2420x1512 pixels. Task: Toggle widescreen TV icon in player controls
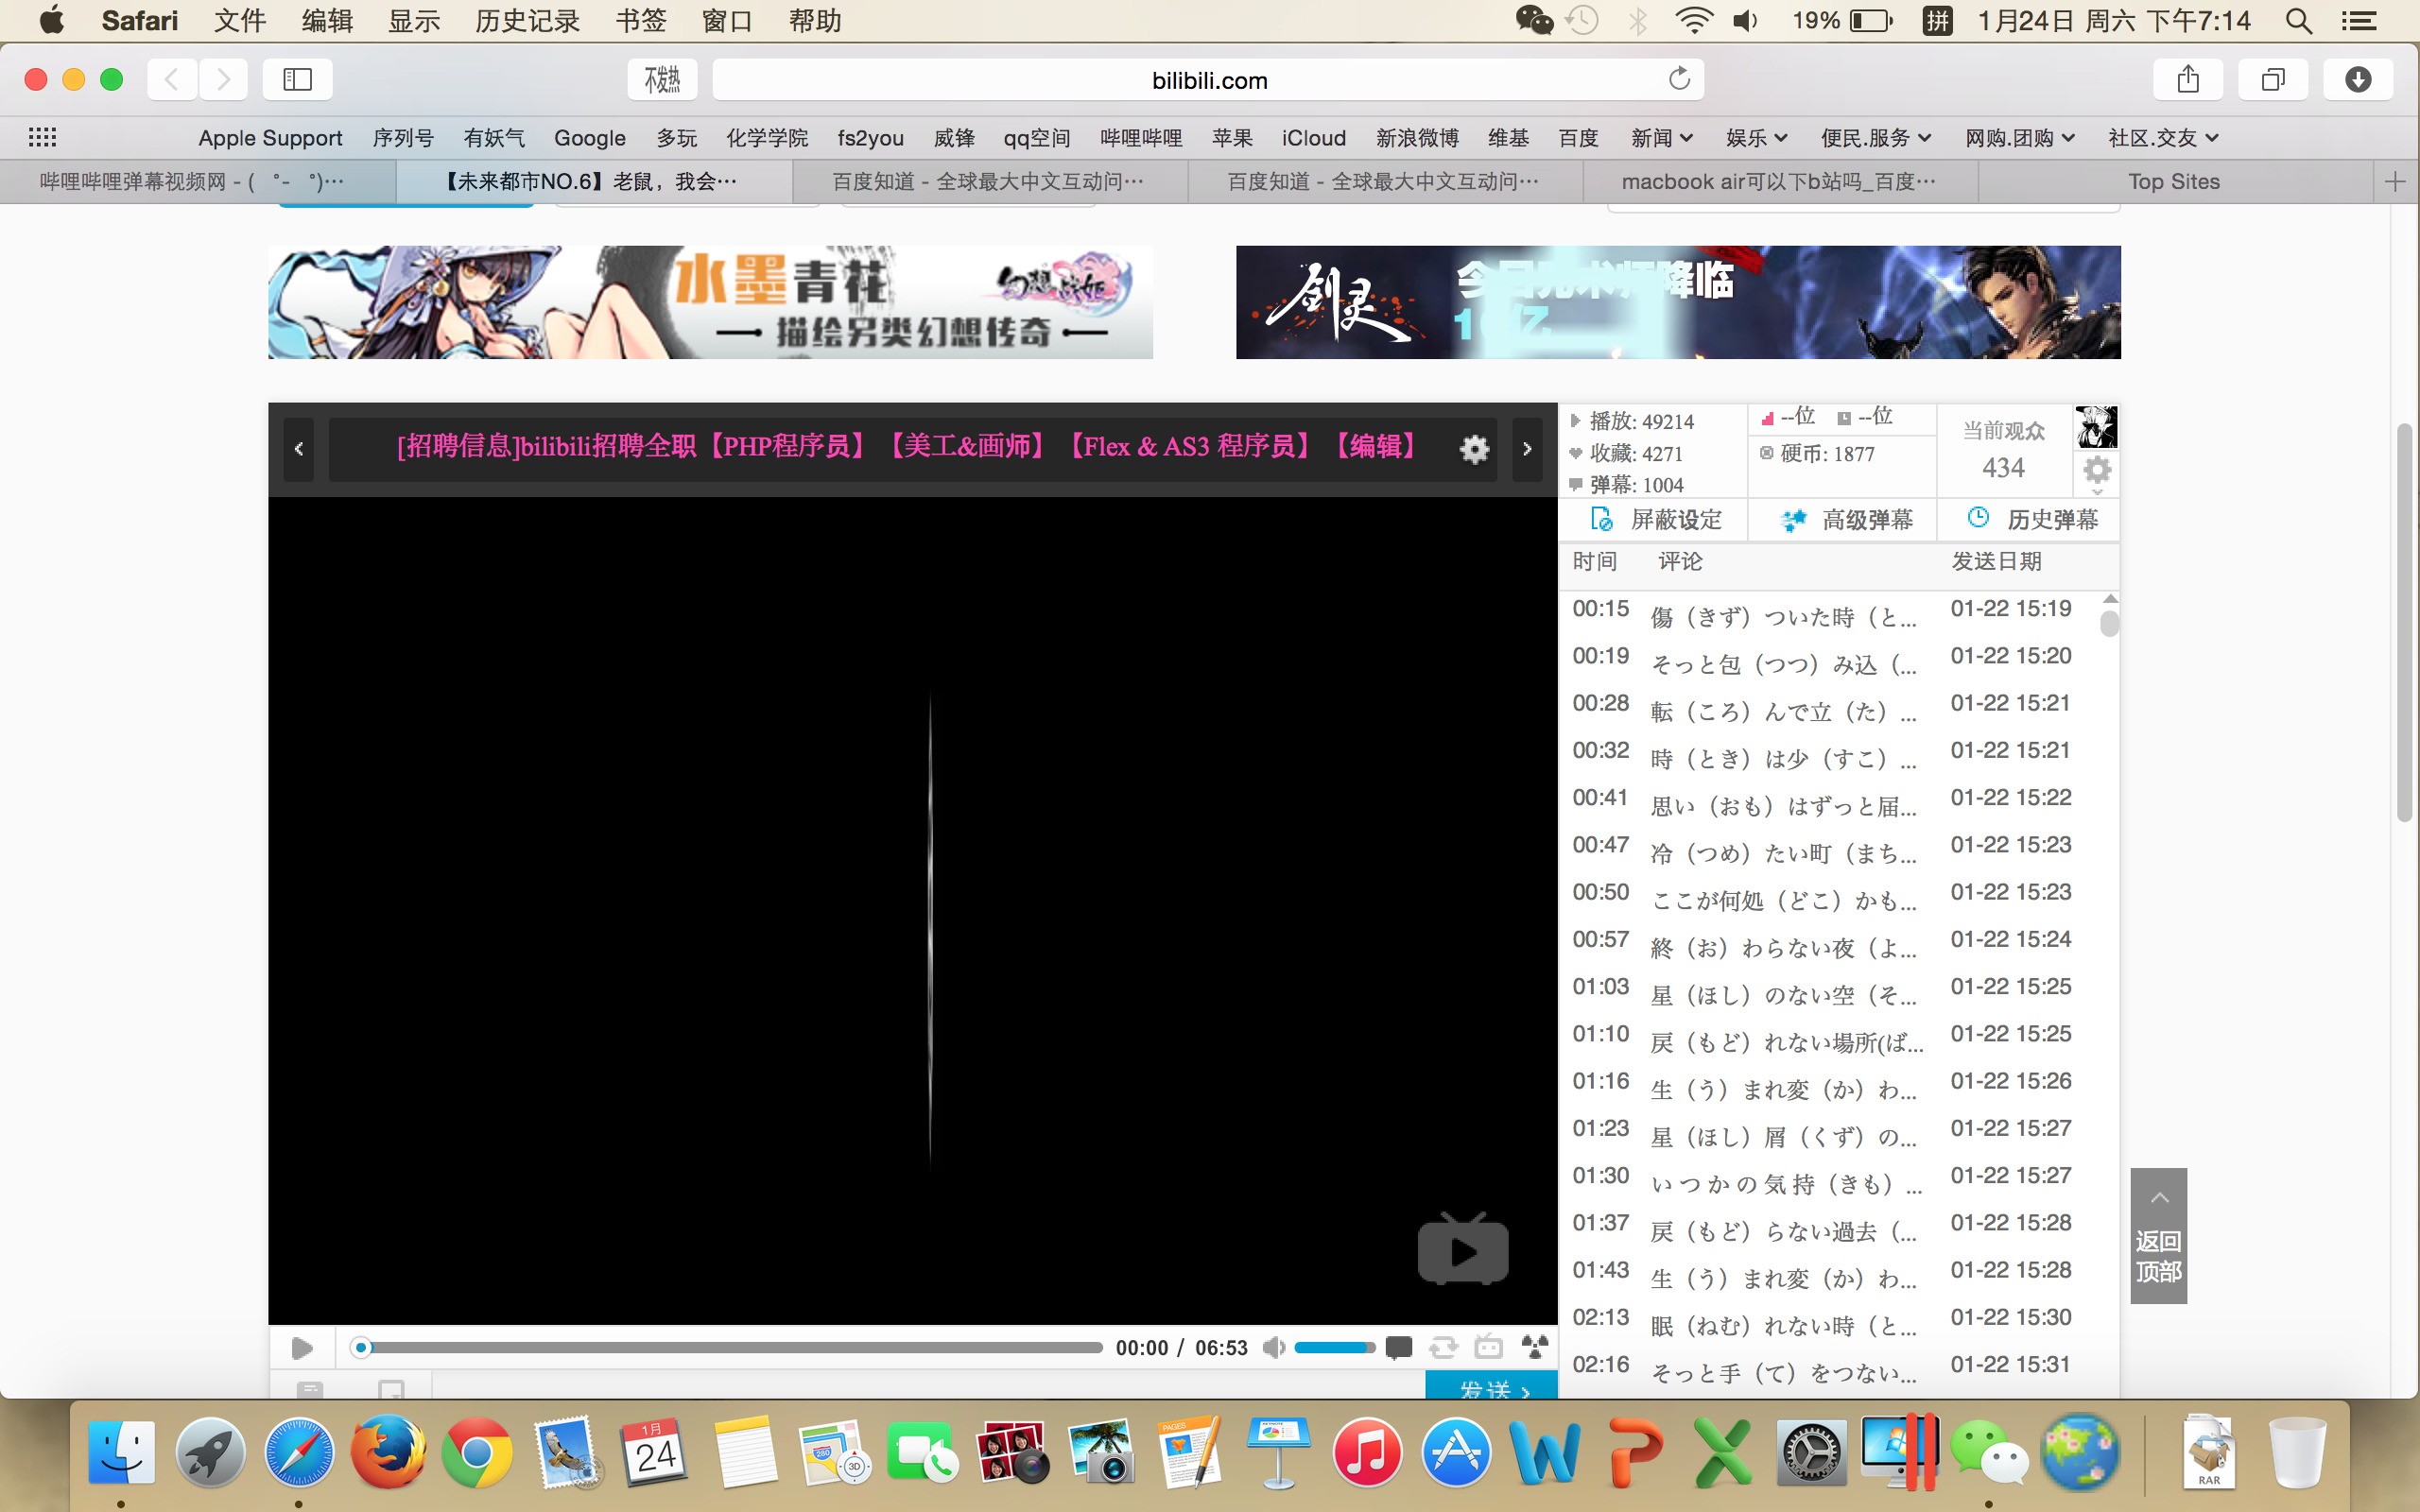1489,1347
